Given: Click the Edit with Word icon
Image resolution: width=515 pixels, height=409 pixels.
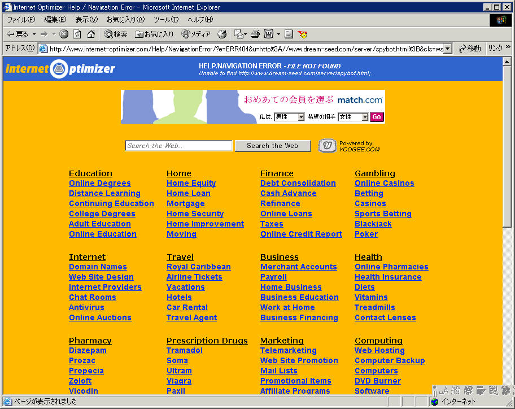Looking at the screenshot, I should 269,34.
